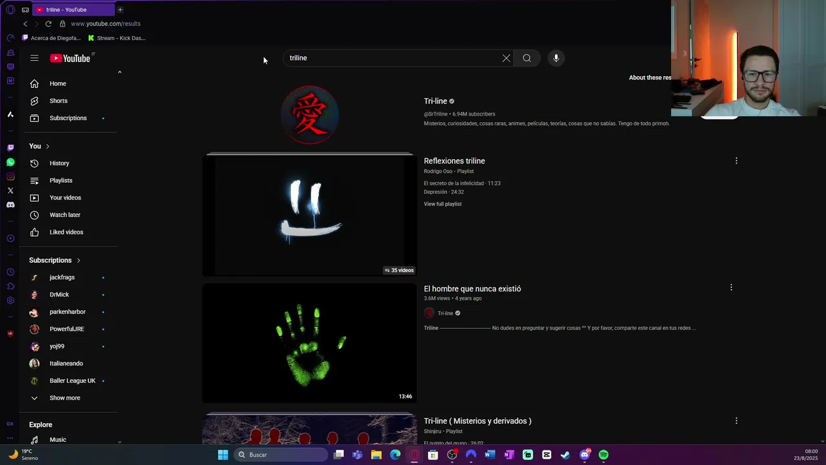Open Italianeando channel subscription
Image resolution: width=826 pixels, height=465 pixels.
tap(68, 364)
